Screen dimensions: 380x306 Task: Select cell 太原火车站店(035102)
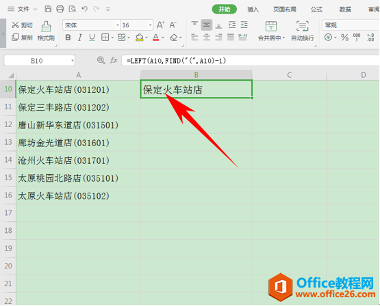(x=78, y=195)
